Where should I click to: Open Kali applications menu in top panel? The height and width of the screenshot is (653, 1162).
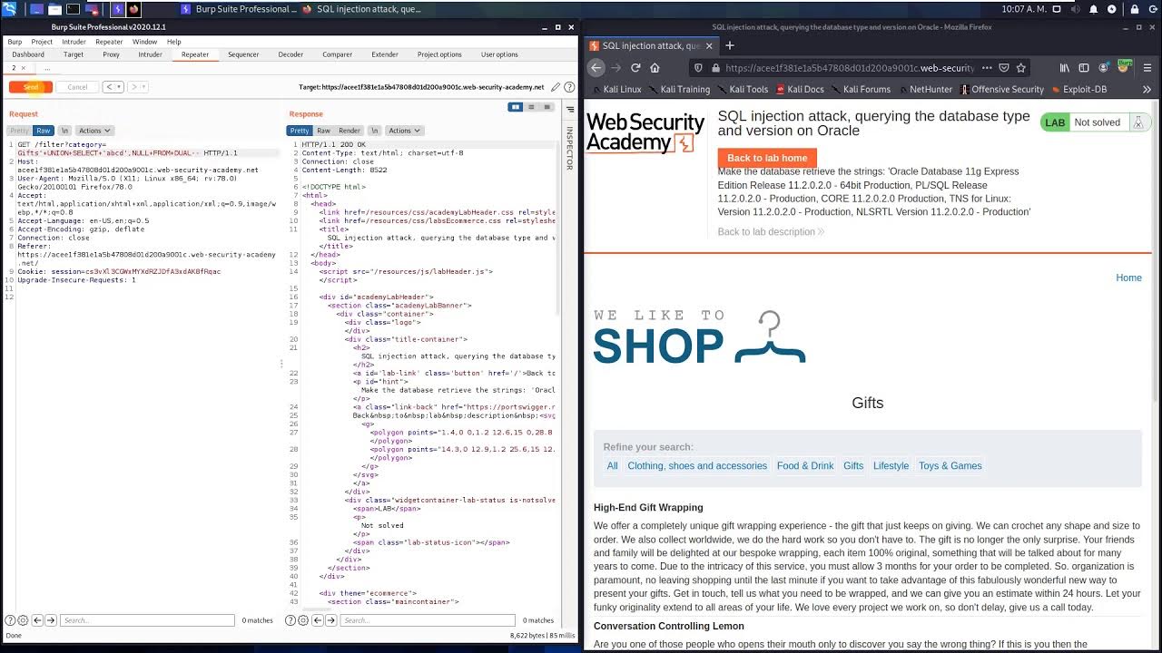tap(9, 9)
